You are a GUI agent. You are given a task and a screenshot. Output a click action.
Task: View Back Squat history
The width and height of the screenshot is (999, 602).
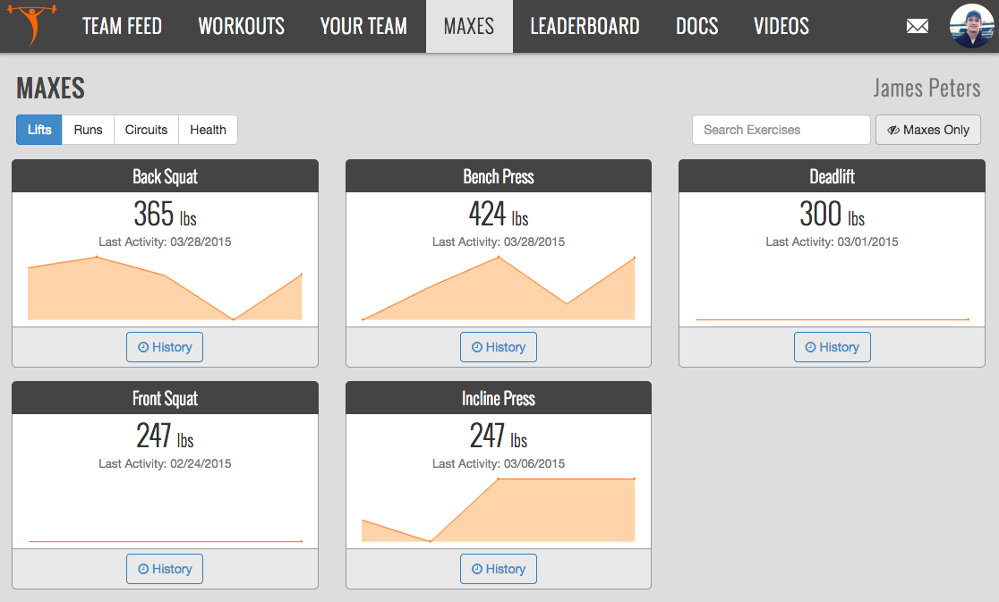point(165,347)
